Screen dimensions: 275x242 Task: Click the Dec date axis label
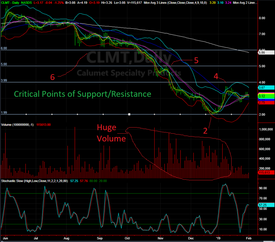[191, 238]
